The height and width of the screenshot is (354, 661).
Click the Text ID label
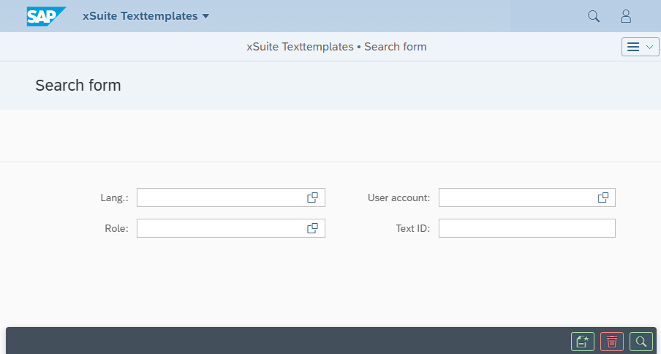click(412, 228)
